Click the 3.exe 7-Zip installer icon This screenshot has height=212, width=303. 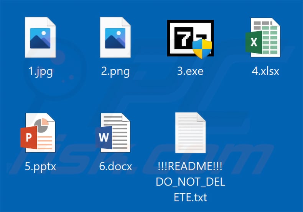coord(191,39)
